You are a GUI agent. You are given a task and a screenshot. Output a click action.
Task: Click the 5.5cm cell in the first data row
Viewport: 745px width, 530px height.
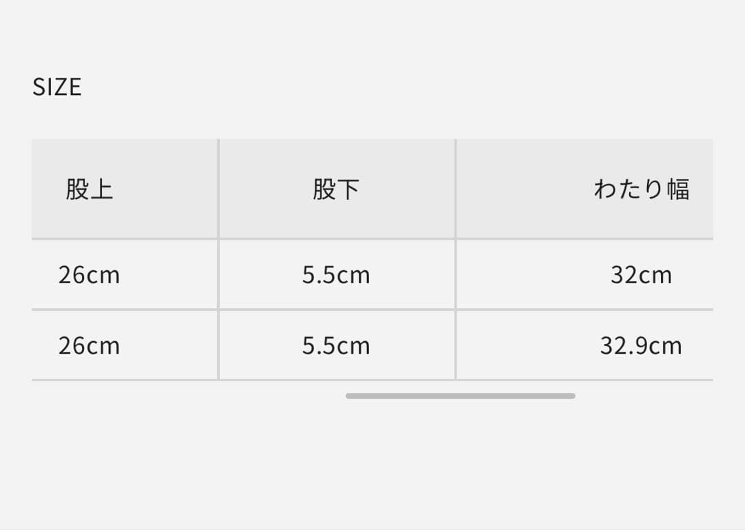point(336,275)
